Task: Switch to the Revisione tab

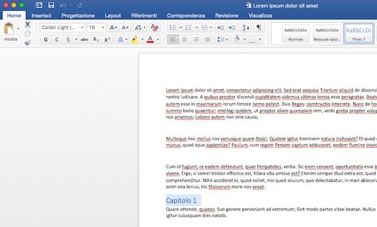Action: [227, 15]
